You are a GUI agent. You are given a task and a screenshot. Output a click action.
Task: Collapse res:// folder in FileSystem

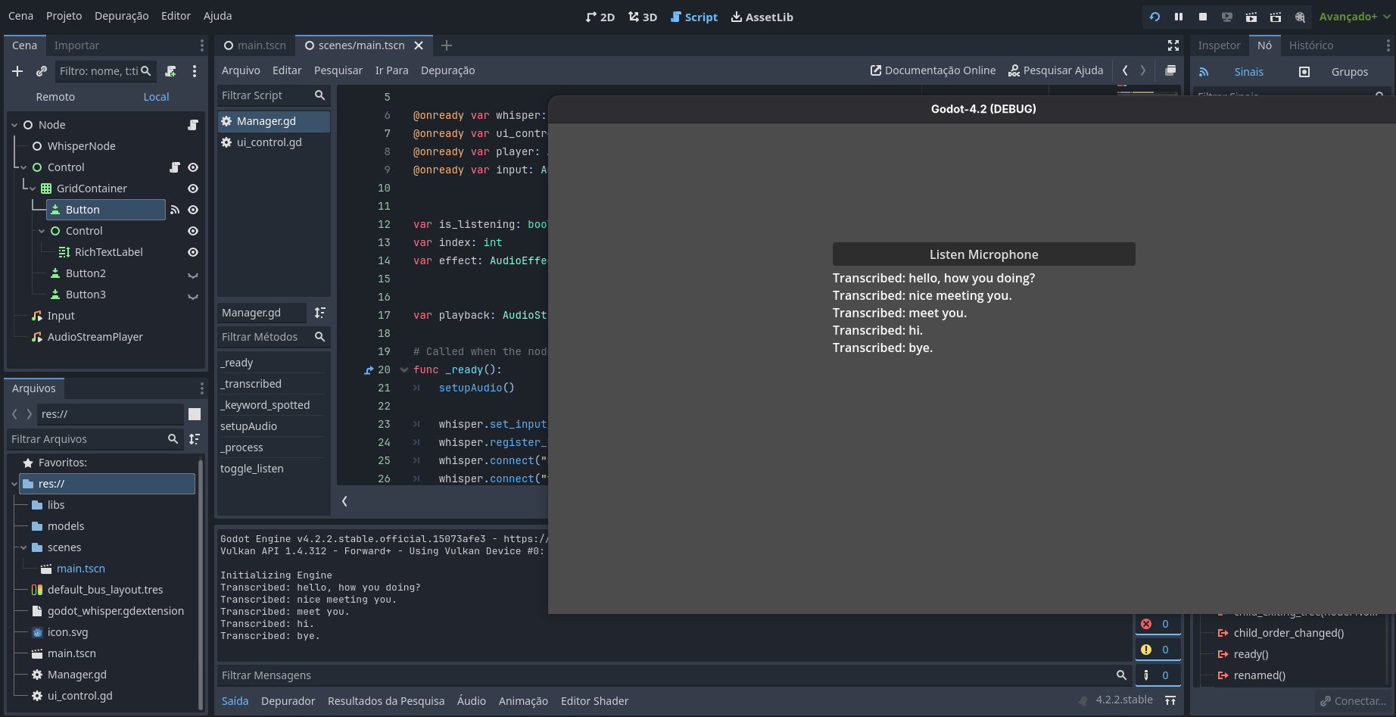click(14, 484)
